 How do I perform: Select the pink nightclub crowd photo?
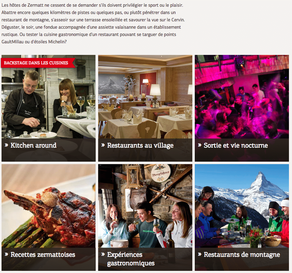[x=242, y=97]
